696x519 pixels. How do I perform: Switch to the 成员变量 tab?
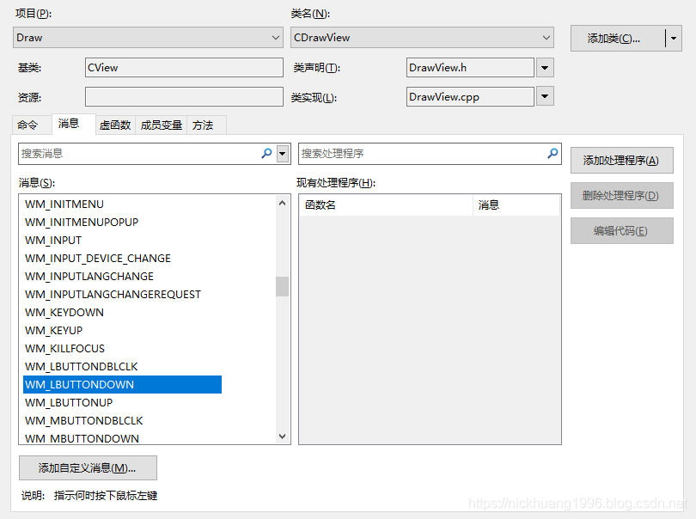[162, 125]
